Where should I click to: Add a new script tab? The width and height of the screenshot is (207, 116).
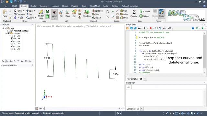[145, 79]
